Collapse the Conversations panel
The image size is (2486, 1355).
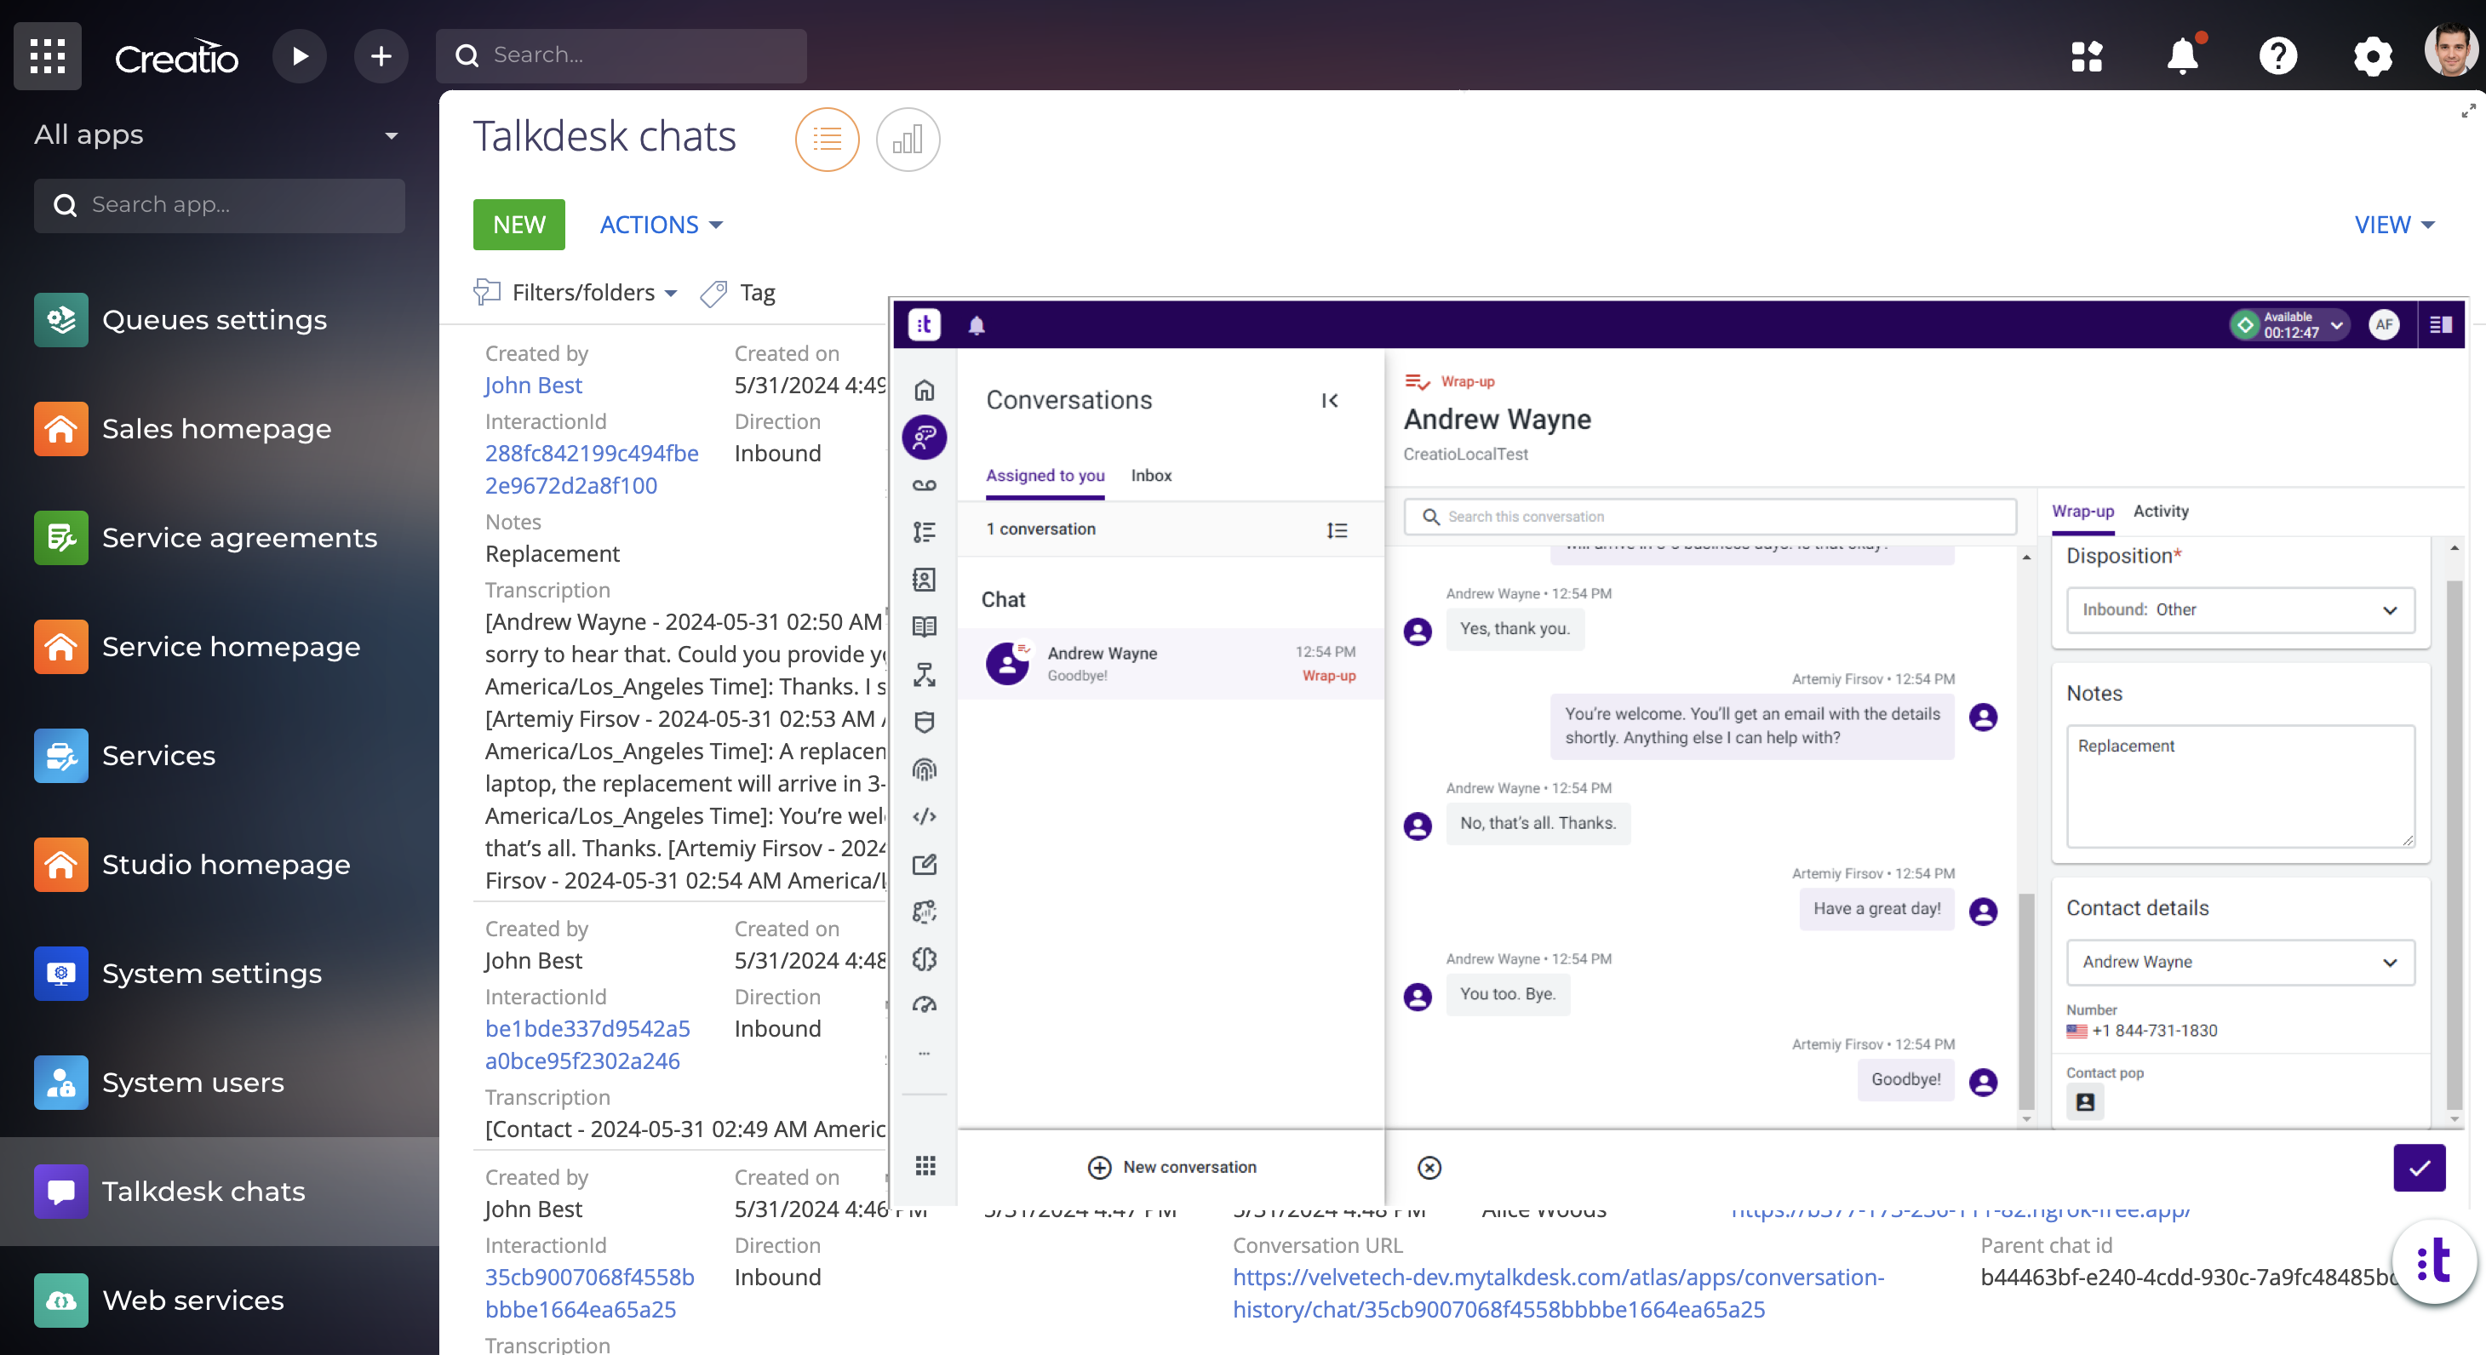point(1330,401)
